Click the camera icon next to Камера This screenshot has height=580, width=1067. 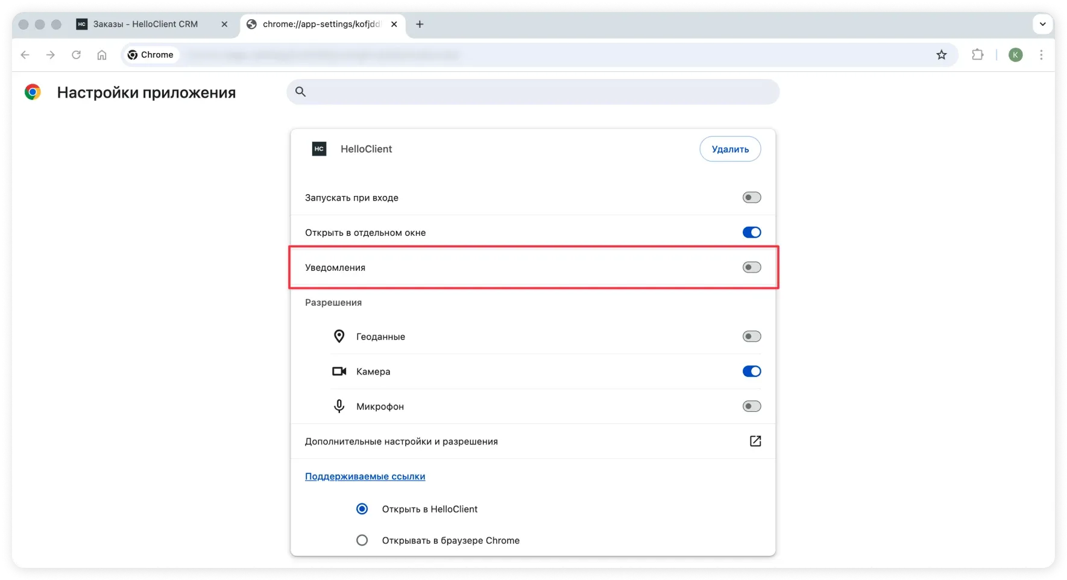[x=339, y=371]
